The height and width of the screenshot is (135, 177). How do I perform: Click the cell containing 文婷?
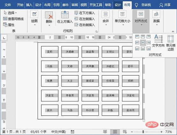click(70, 66)
